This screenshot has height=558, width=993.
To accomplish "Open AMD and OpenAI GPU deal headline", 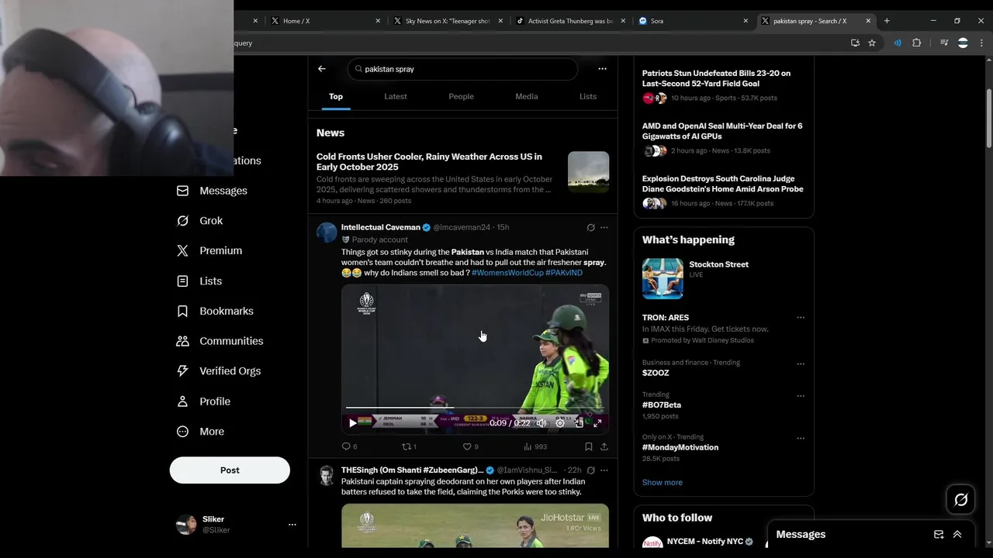I will (722, 131).
